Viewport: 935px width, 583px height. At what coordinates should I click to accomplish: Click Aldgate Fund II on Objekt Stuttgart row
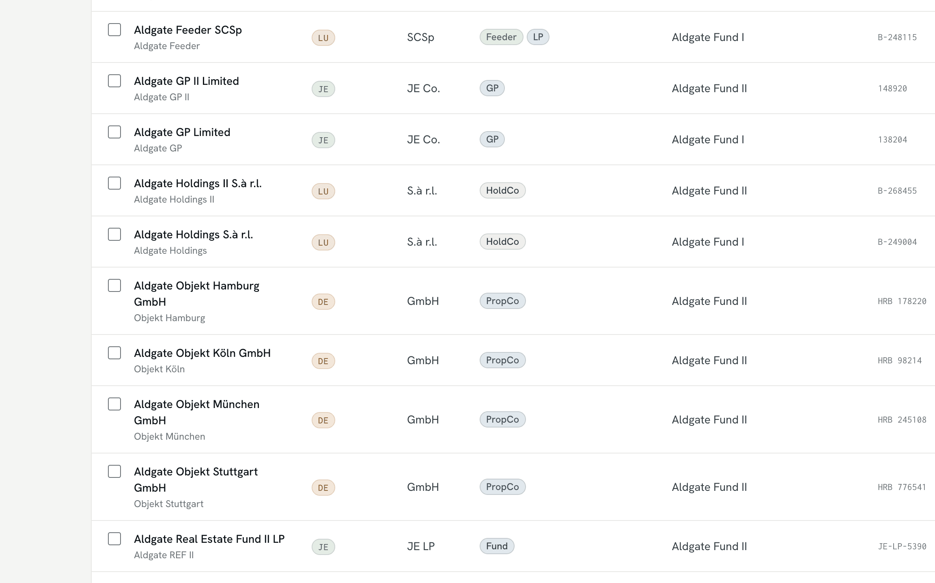pos(709,487)
